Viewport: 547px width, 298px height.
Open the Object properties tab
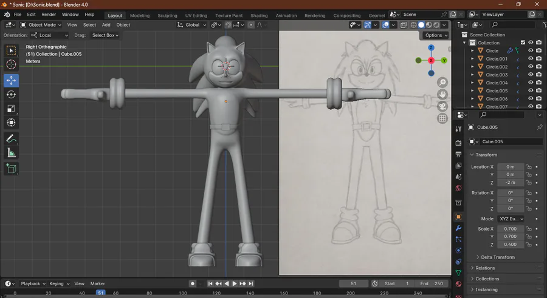point(458,217)
